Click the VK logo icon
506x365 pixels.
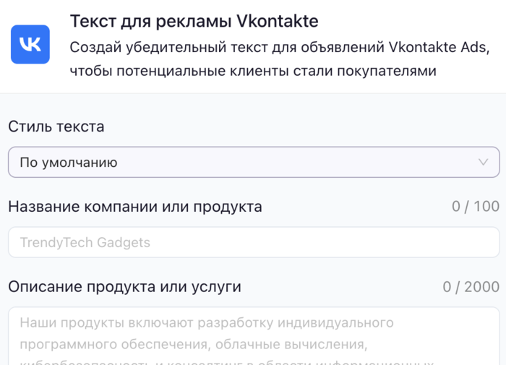[30, 44]
